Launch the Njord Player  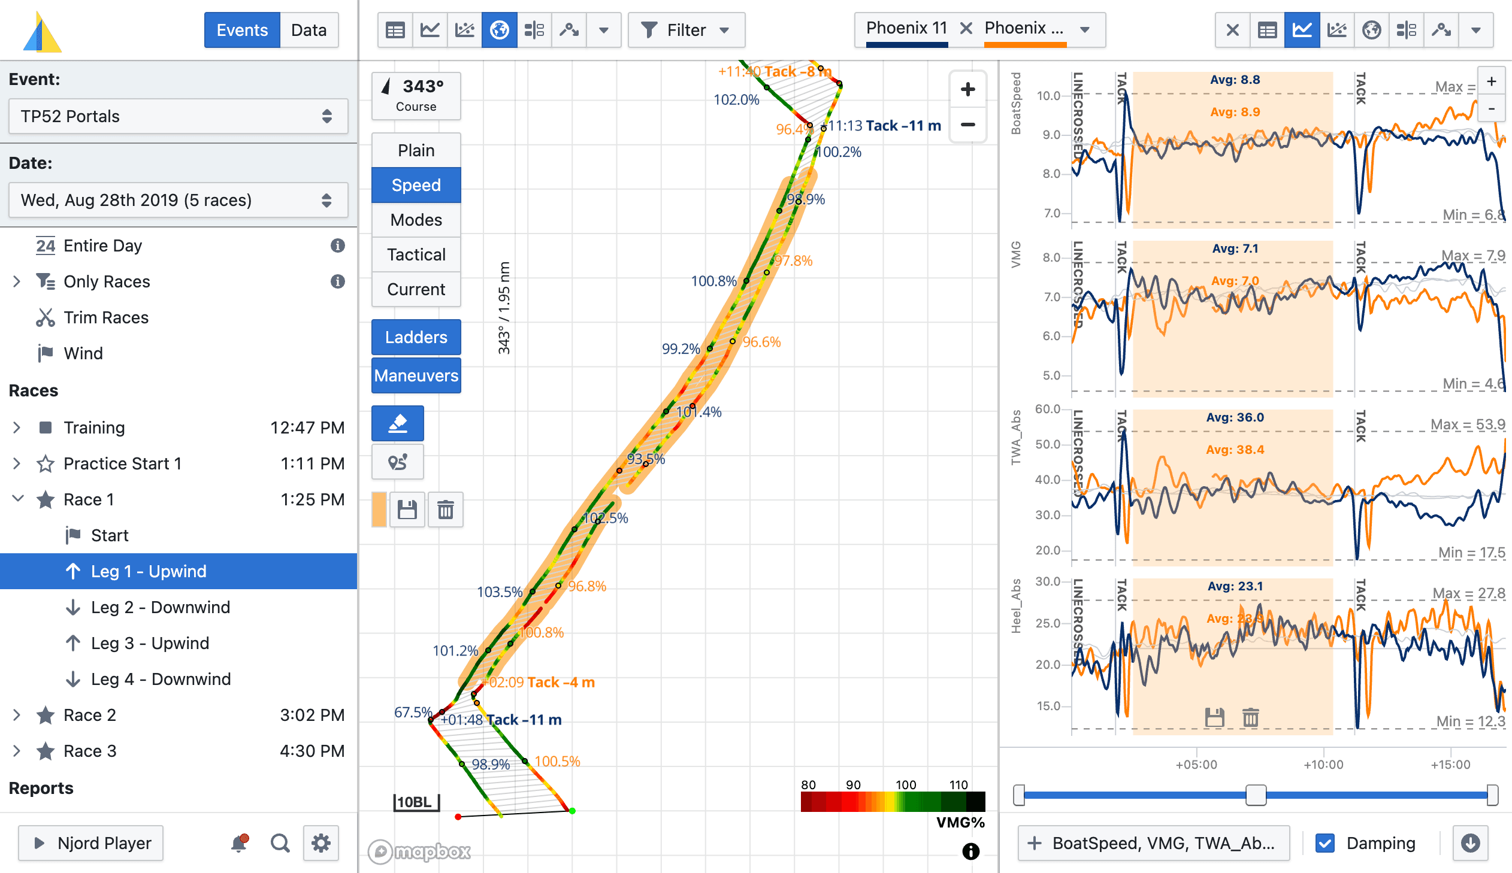coord(90,842)
